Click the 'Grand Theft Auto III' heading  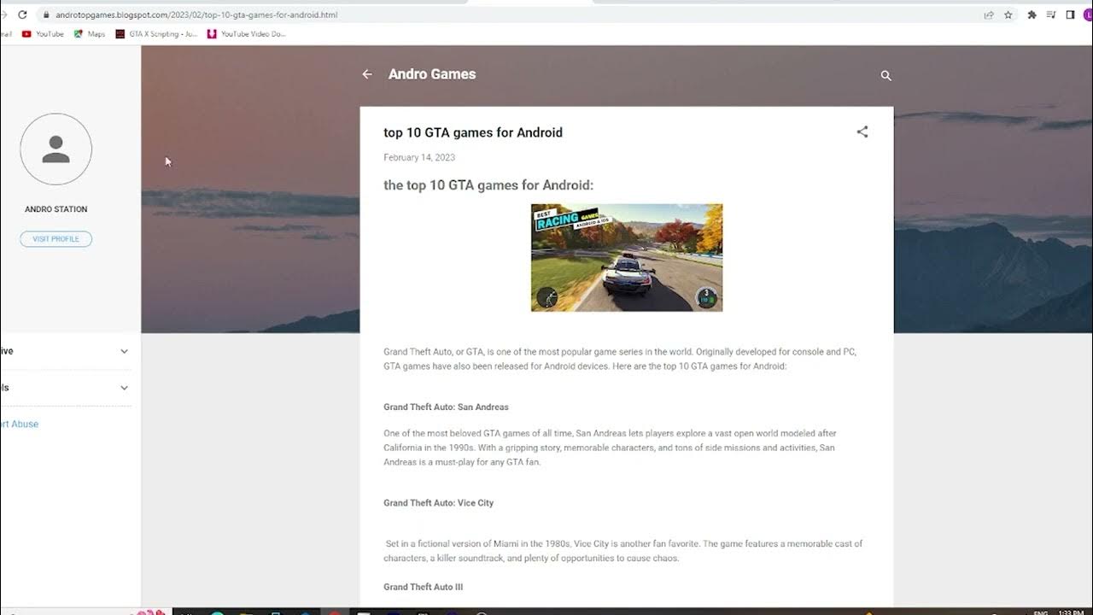[423, 587]
